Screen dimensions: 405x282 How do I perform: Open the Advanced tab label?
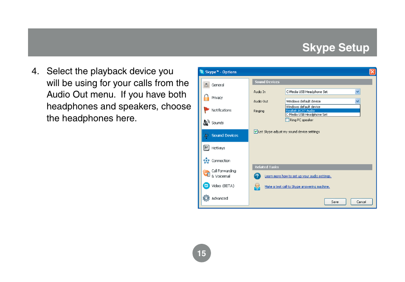220,198
